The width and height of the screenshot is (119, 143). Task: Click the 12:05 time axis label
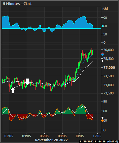[97, 136]
